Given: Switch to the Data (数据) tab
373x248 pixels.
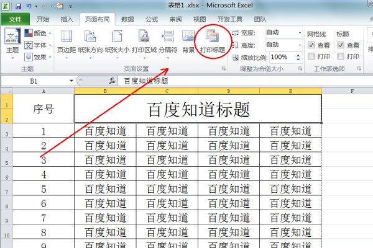Looking at the screenshot, I should [x=127, y=19].
